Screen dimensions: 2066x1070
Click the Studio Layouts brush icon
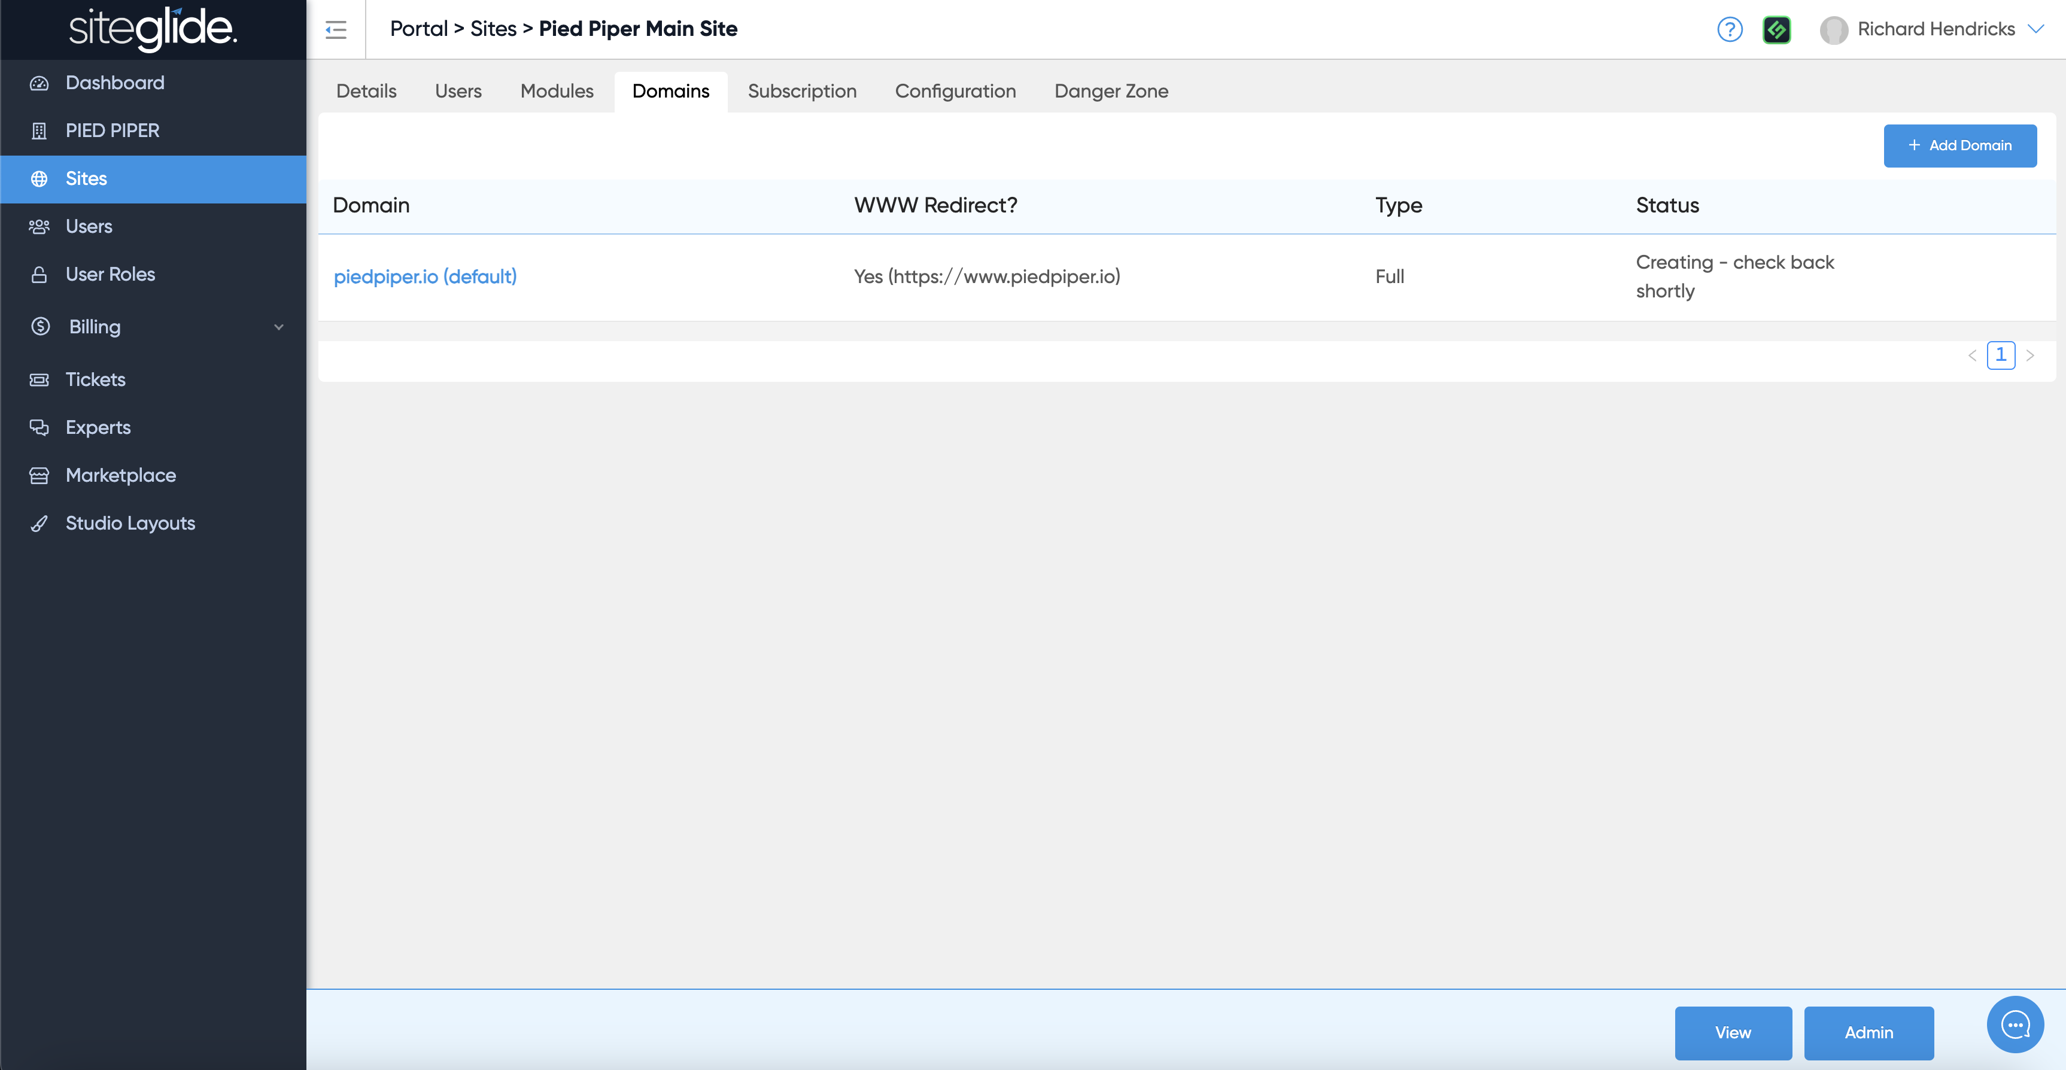(x=38, y=524)
